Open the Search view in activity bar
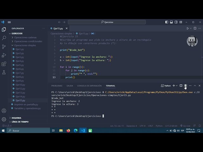The image size is (203, 152). pos(4,38)
